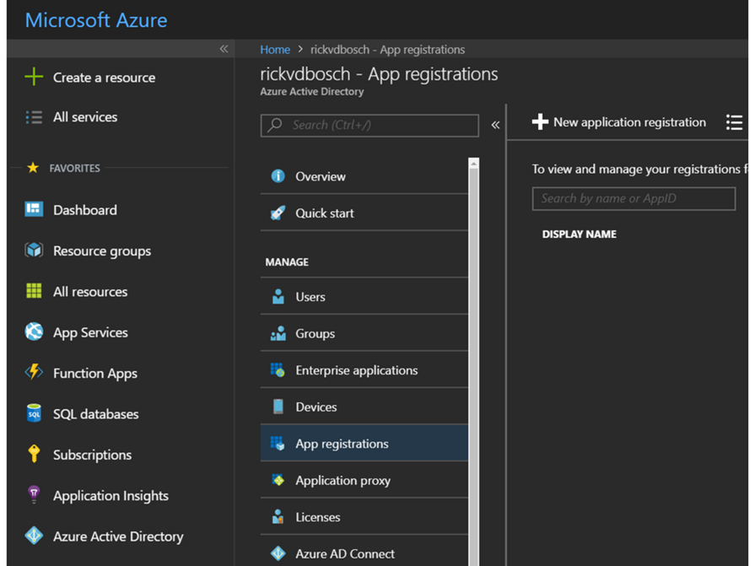Screen dimensions: 755x566
Task: Select Users under Manage
Action: (364, 296)
